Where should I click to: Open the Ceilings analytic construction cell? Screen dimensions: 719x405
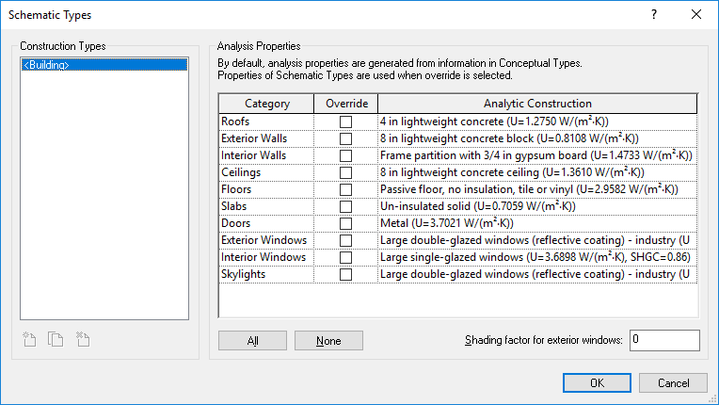537,172
